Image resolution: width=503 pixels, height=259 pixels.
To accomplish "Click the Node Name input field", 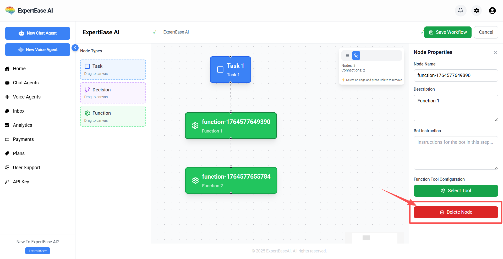I will [x=456, y=75].
